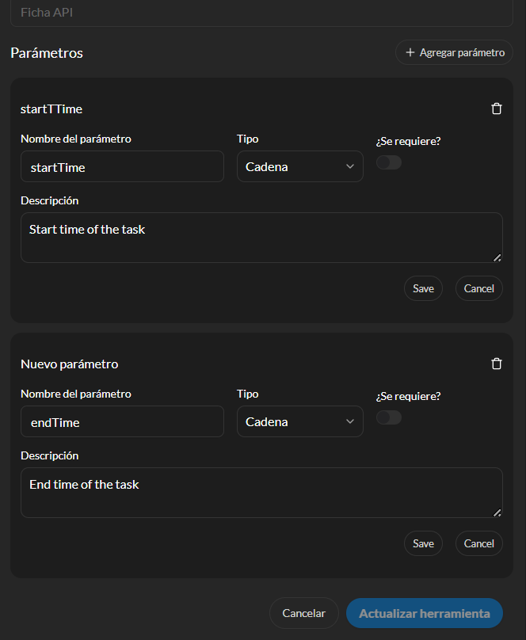This screenshot has width=526, height=640.
Task: Grab resize handle of End time description
Action: (497, 512)
